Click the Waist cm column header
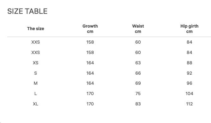The height and width of the screenshot is (123, 211). tap(138, 29)
